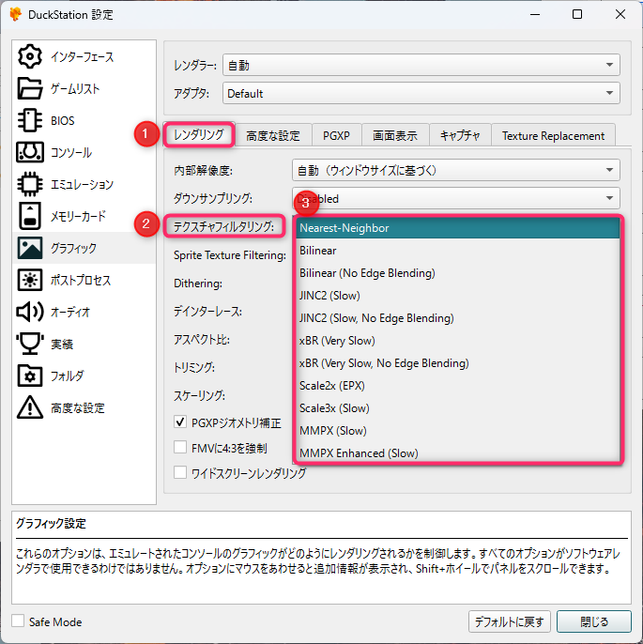Select the ゲームリスト folder icon
The width and height of the screenshot is (643, 644).
30,89
